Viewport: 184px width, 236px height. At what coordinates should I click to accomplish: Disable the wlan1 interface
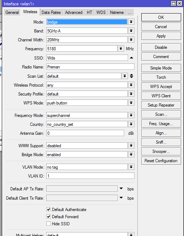click(161, 47)
